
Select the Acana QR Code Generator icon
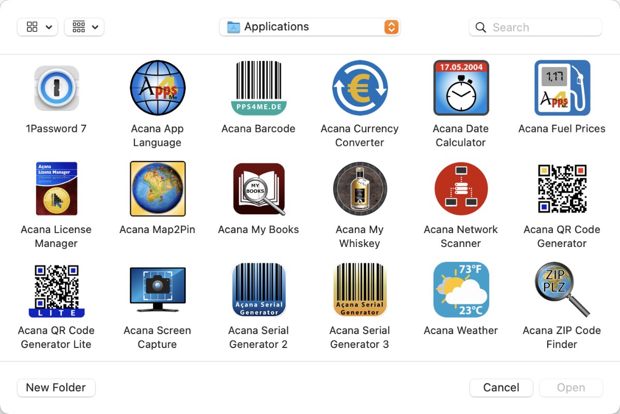(x=562, y=189)
